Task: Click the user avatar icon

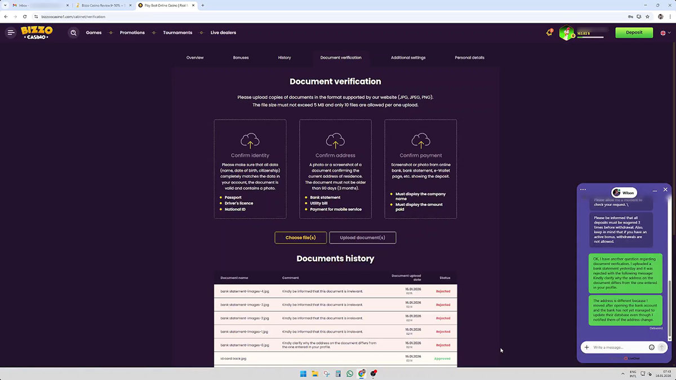Action: pos(566,33)
